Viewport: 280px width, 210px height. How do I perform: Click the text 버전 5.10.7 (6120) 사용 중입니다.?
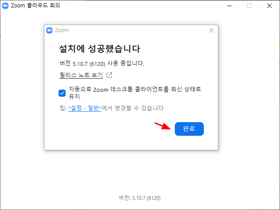(x=102, y=63)
